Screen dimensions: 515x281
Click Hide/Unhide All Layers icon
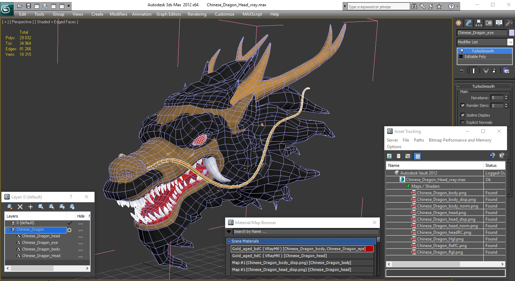[62, 207]
